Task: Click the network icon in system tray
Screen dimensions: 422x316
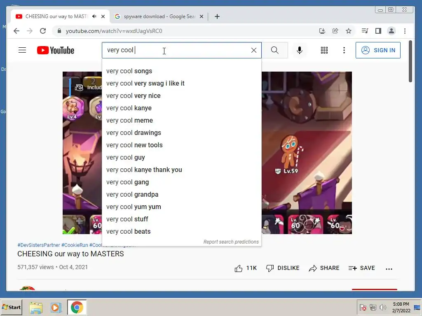Action: point(373,307)
